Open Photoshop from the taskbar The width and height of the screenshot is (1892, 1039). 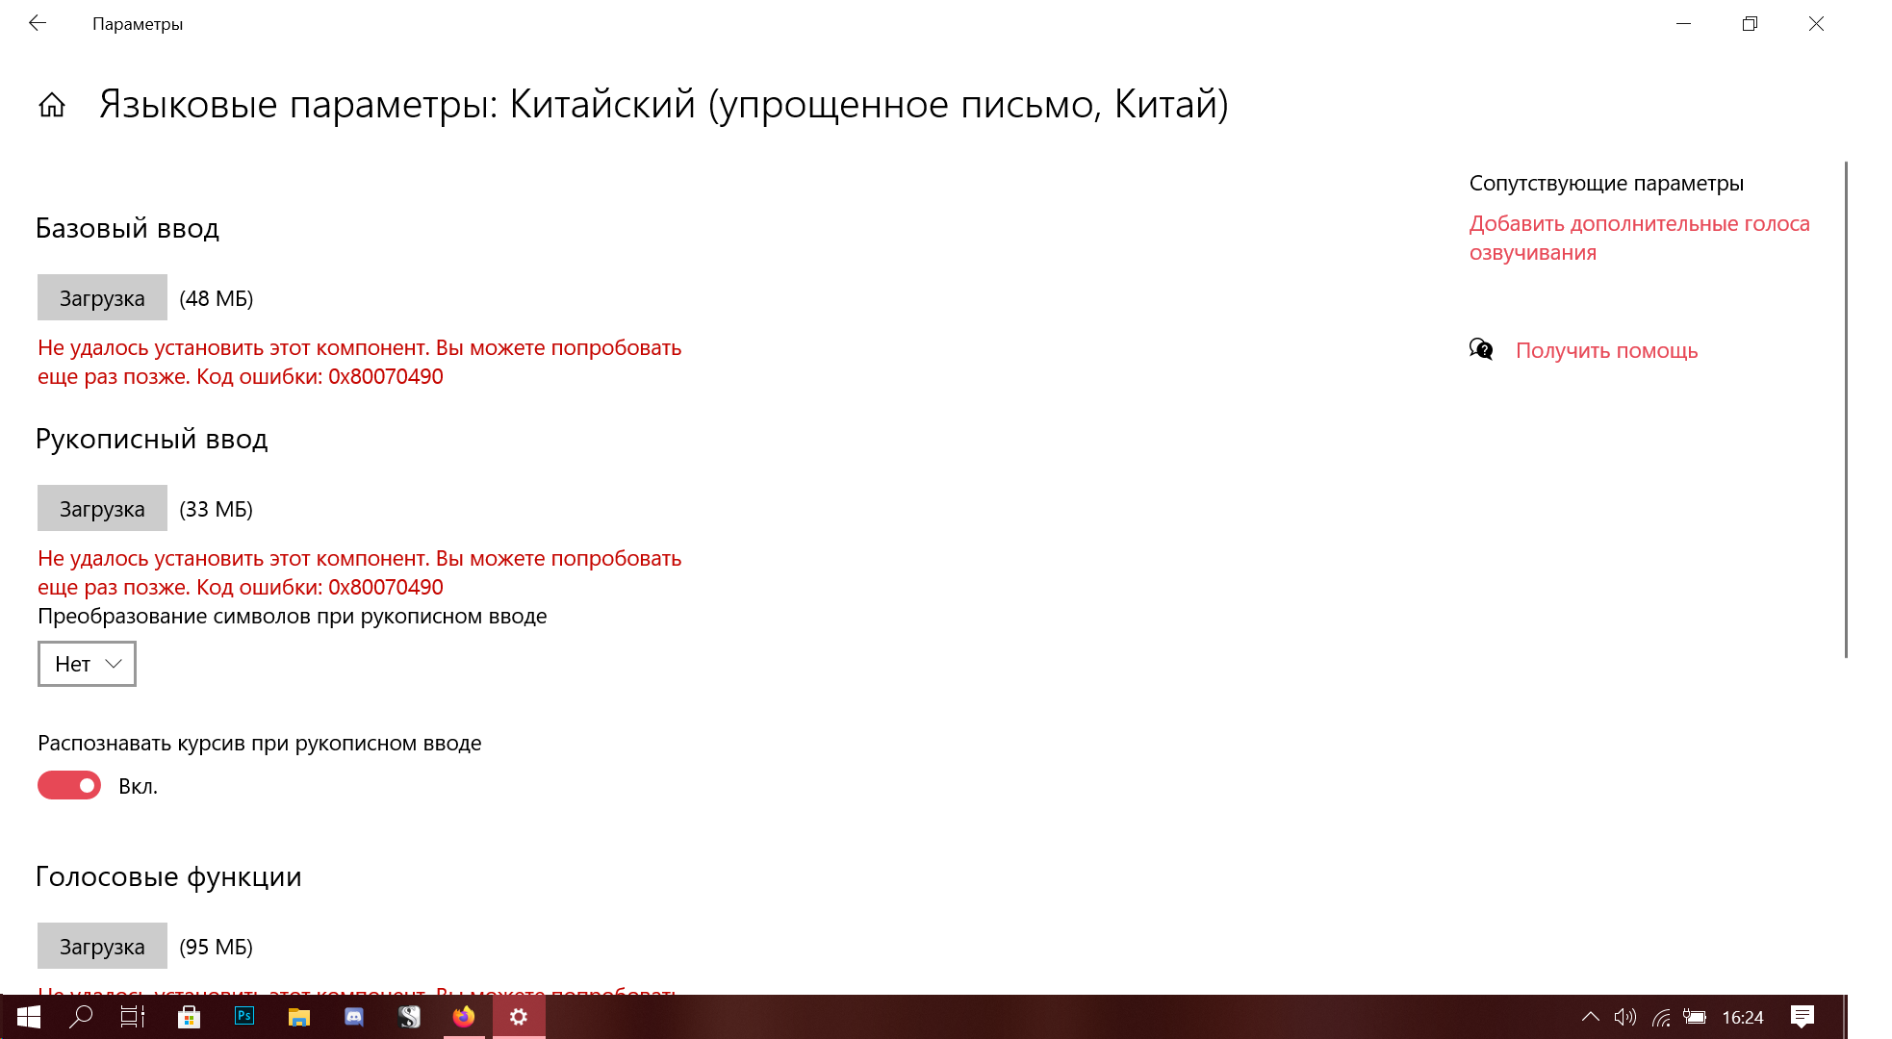pos(244,1017)
